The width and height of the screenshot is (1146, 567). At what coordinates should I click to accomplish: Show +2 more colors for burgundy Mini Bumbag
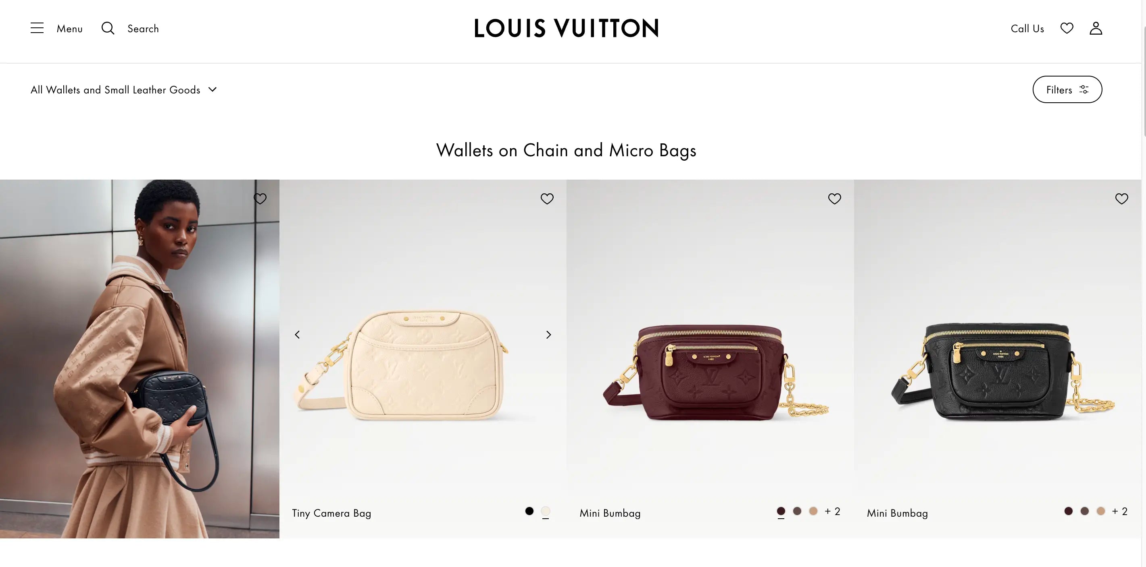pyautogui.click(x=832, y=511)
